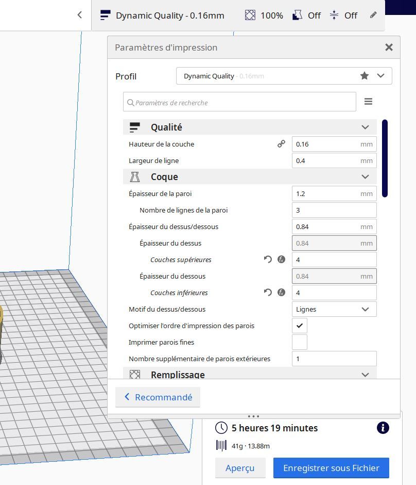Click the 41g · 13.88m text
Screen dimensions: 416x485
pos(251,446)
